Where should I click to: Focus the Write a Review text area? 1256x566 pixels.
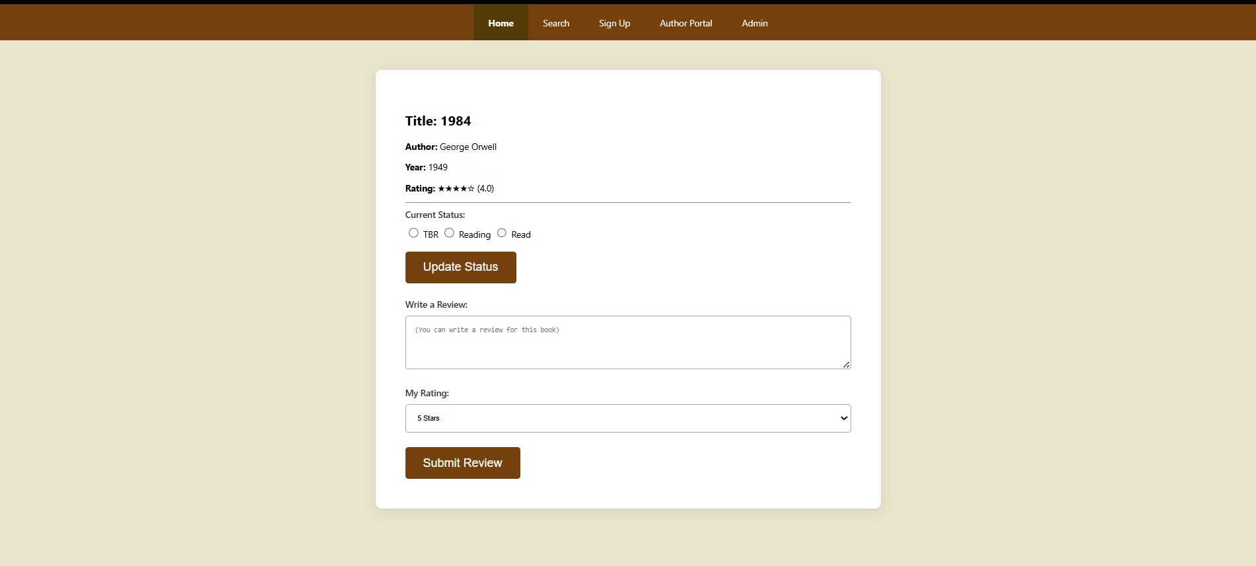pyautogui.click(x=627, y=342)
